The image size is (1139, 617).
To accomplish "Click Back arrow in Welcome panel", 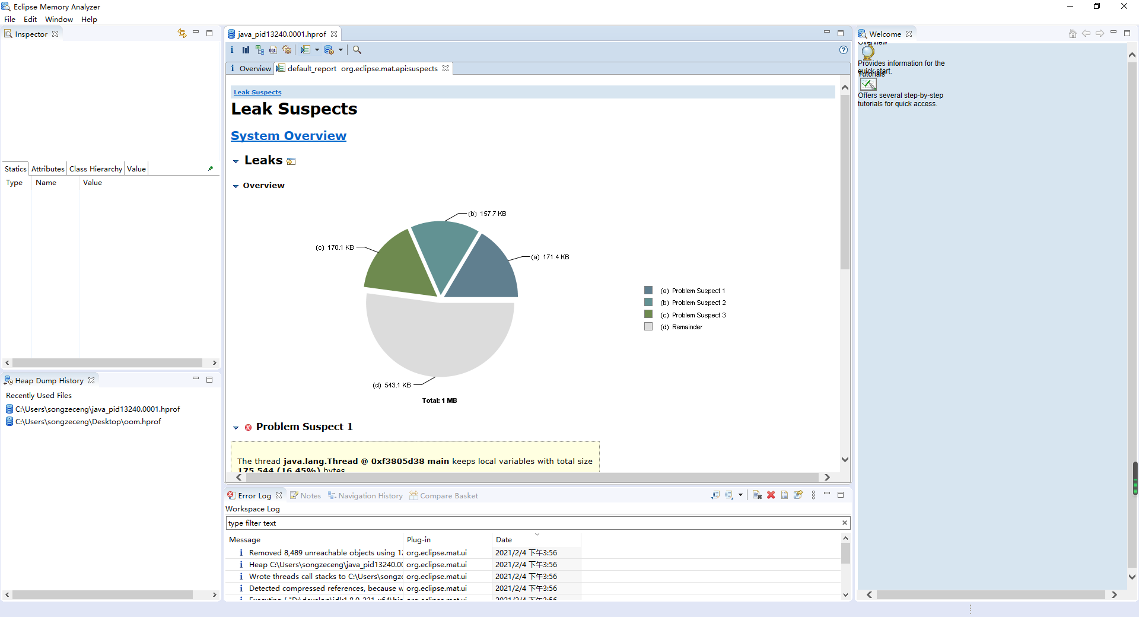I will 1086,33.
